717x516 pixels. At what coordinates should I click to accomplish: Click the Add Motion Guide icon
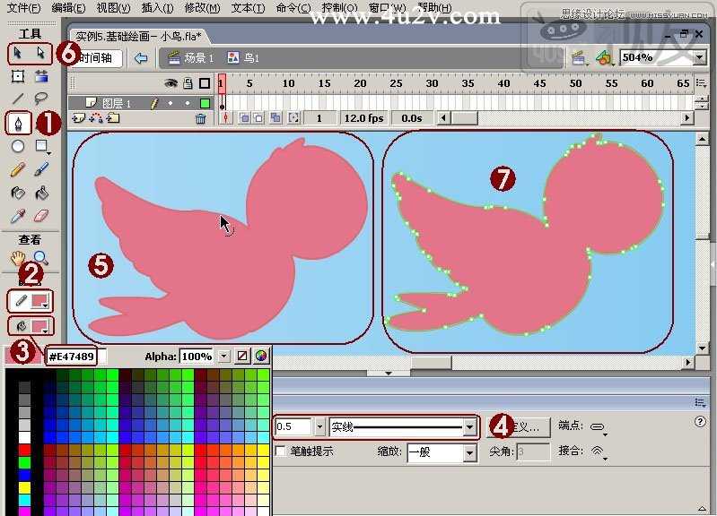[x=96, y=119]
